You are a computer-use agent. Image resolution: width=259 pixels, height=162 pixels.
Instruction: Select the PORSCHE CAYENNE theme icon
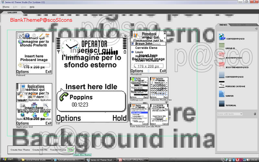coord(221,84)
